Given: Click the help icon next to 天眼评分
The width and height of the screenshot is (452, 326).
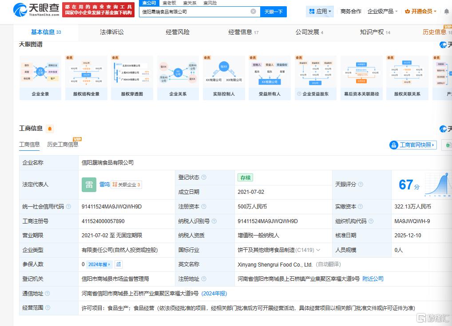Looking at the screenshot, I should (x=361, y=185).
